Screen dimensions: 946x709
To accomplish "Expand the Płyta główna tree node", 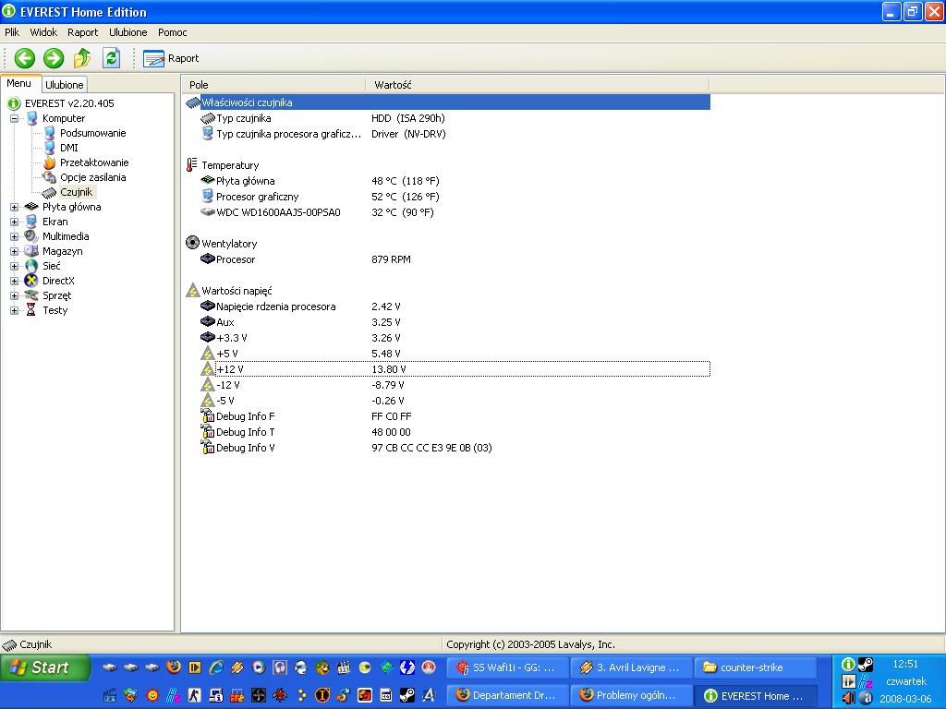I will pyautogui.click(x=15, y=207).
